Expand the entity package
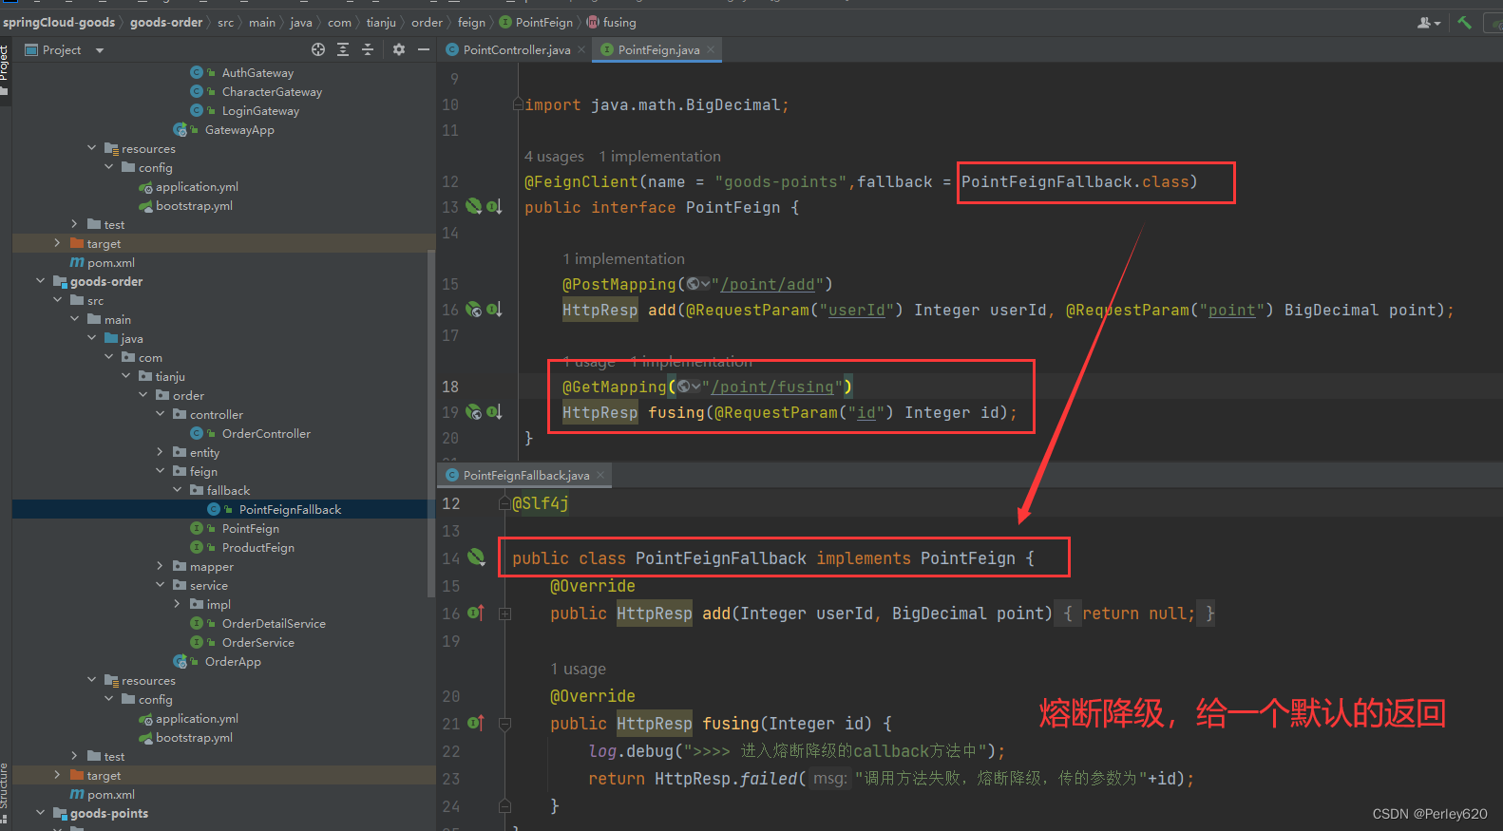This screenshot has width=1503, height=831. pos(160,452)
